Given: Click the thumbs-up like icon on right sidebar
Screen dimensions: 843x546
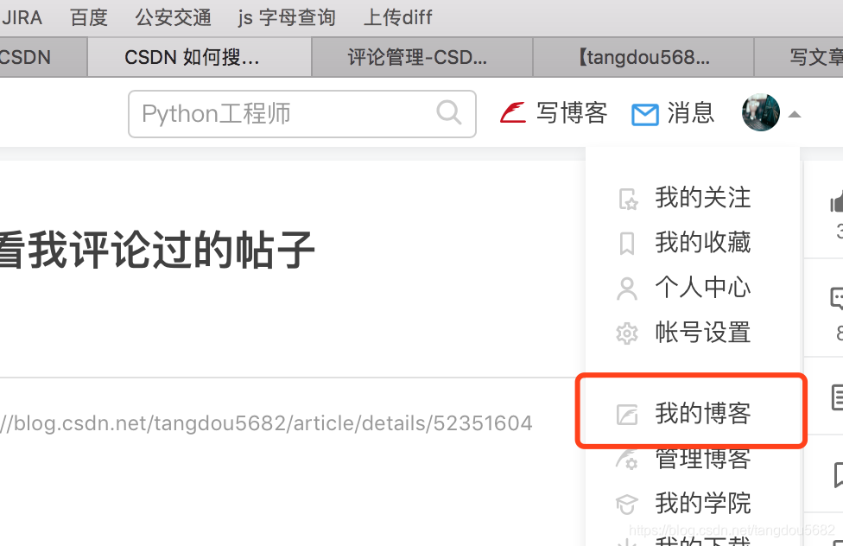Looking at the screenshot, I should click(837, 201).
